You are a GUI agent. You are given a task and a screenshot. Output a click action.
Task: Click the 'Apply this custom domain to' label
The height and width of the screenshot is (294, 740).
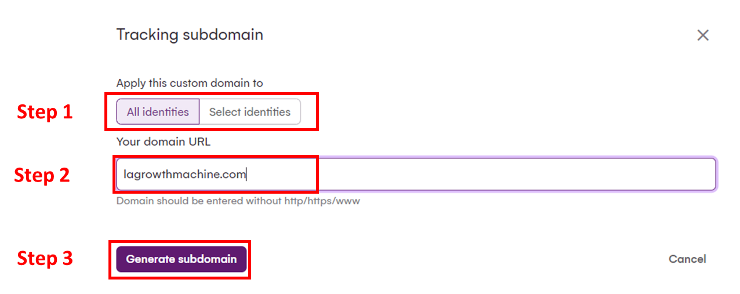190,83
